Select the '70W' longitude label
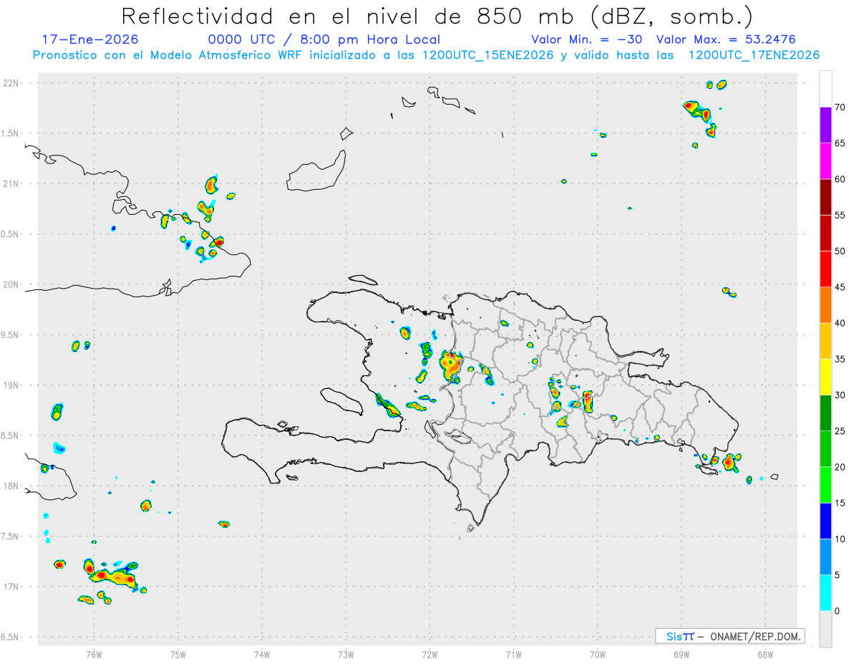This screenshot has width=859, height=664. 598,654
